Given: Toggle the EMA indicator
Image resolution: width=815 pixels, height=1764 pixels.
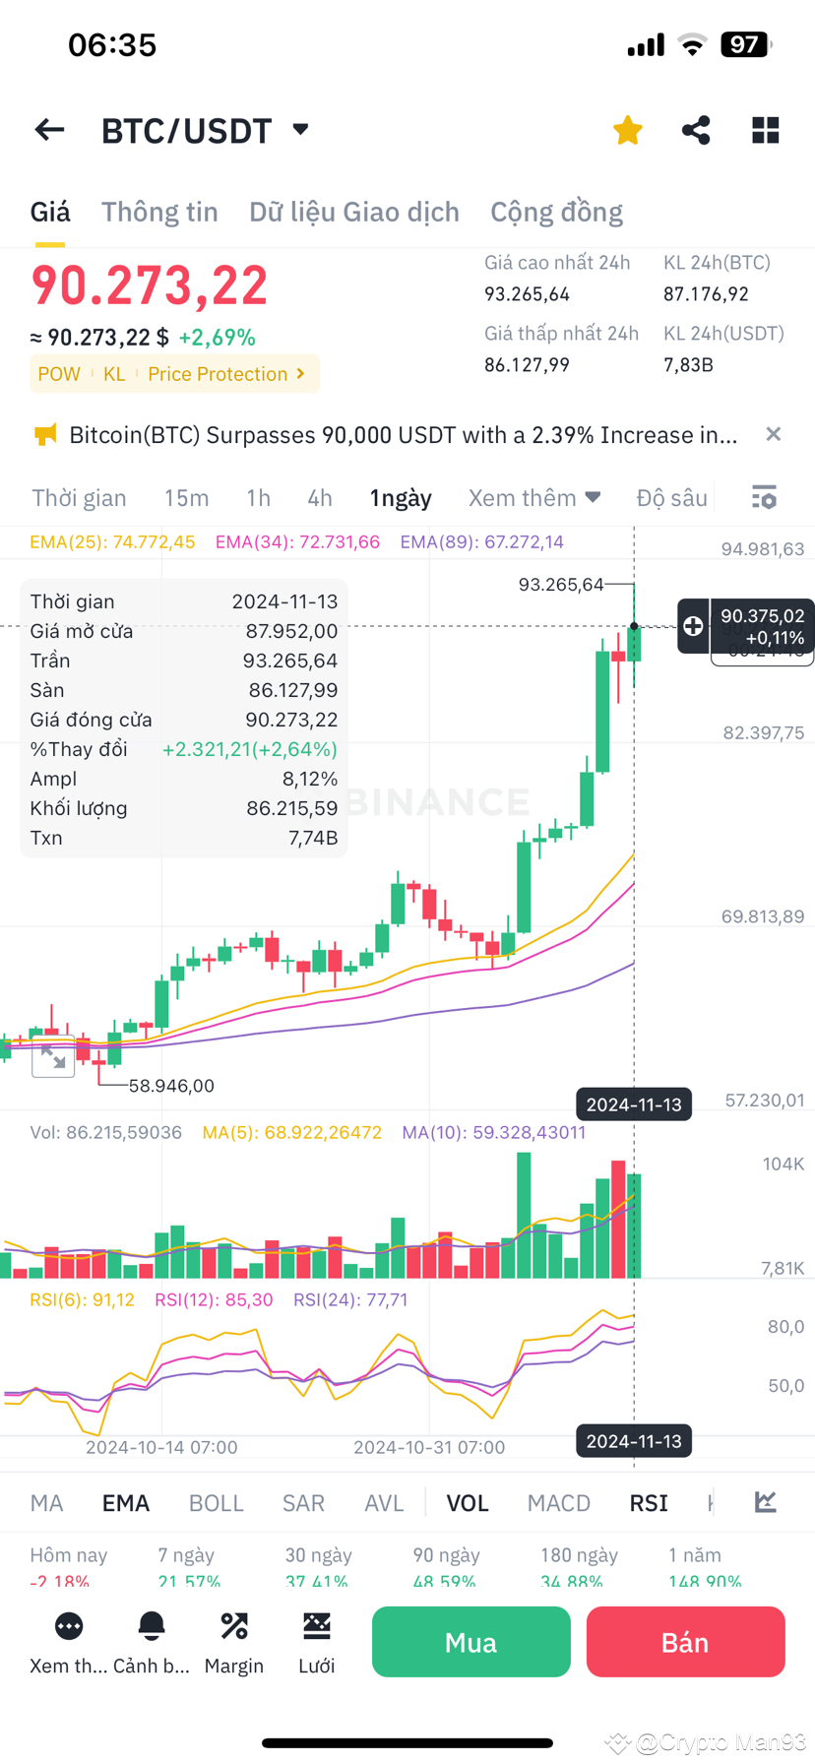Looking at the screenshot, I should coord(126,1503).
